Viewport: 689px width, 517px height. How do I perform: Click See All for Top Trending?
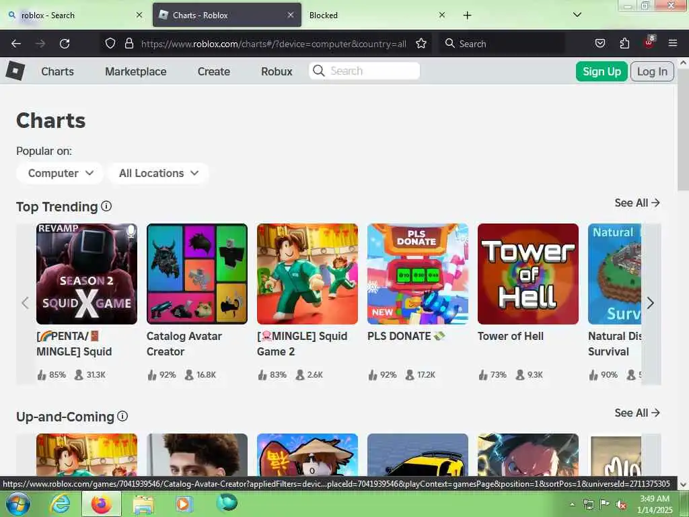pyautogui.click(x=637, y=203)
